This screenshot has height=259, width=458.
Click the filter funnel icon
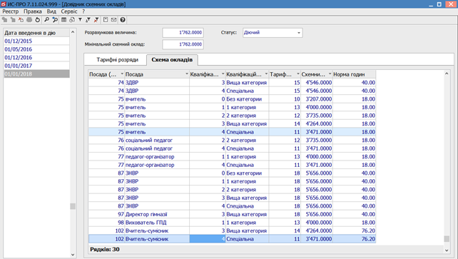[x=80, y=20]
